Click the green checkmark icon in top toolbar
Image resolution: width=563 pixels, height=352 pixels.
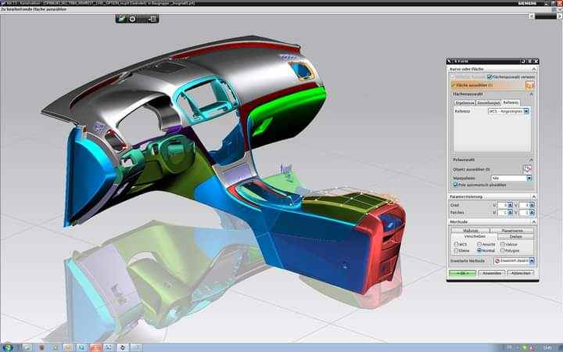[x=123, y=19]
